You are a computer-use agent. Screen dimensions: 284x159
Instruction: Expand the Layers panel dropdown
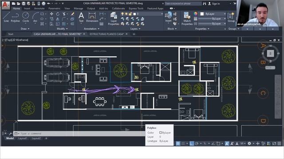coord(135,29)
